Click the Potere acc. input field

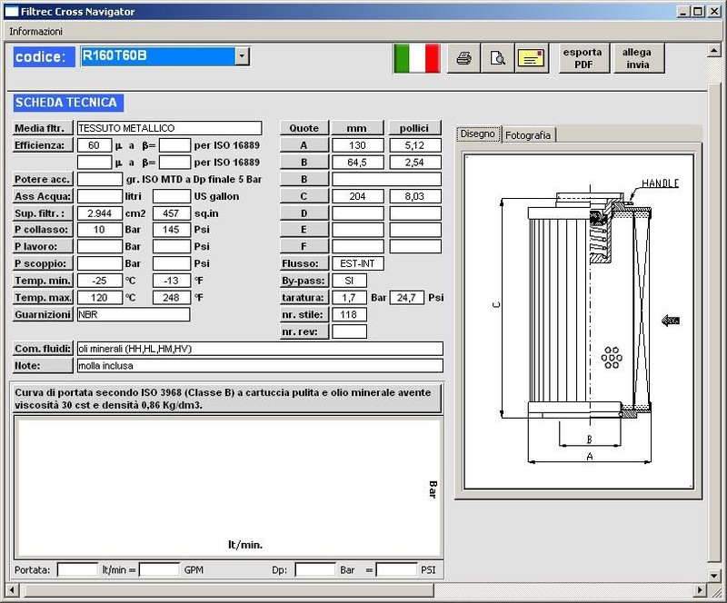(99, 179)
